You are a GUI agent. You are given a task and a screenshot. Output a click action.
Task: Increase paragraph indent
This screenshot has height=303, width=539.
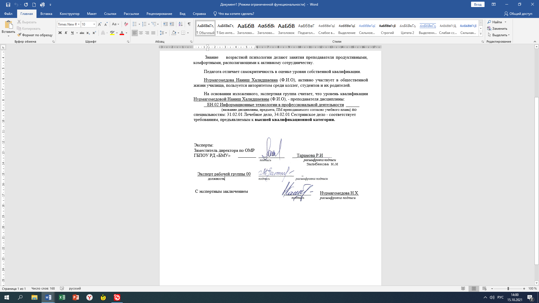[172, 24]
